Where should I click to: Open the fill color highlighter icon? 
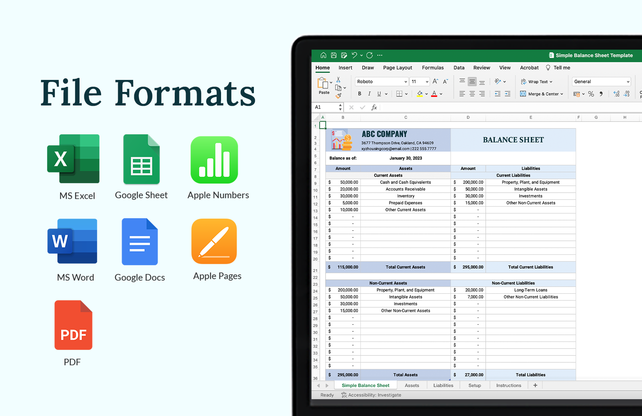(x=420, y=94)
